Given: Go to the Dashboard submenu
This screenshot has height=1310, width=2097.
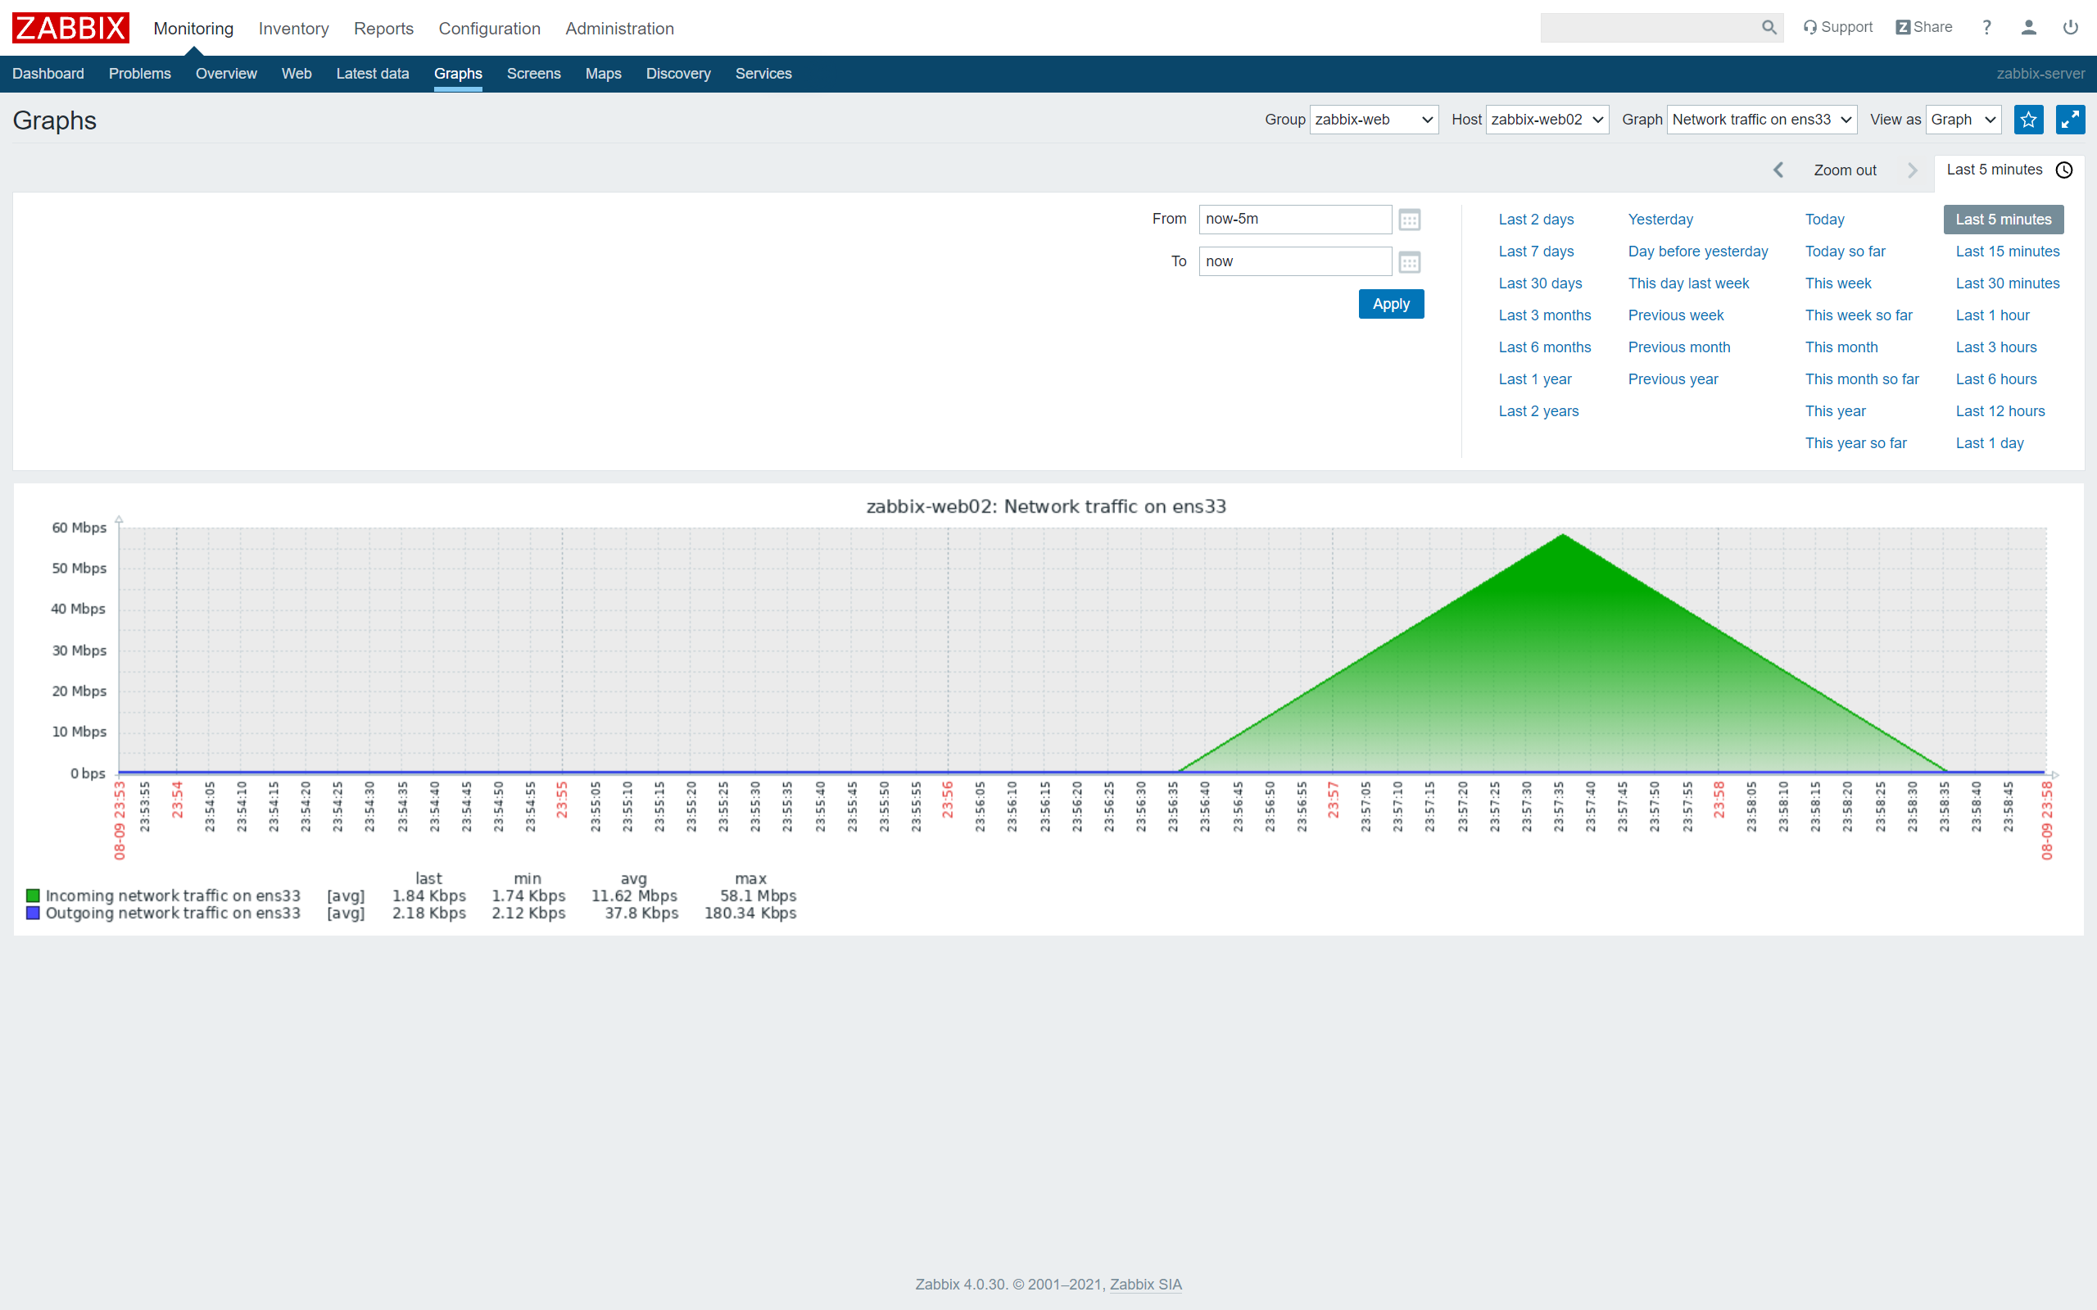Looking at the screenshot, I should coord(48,74).
